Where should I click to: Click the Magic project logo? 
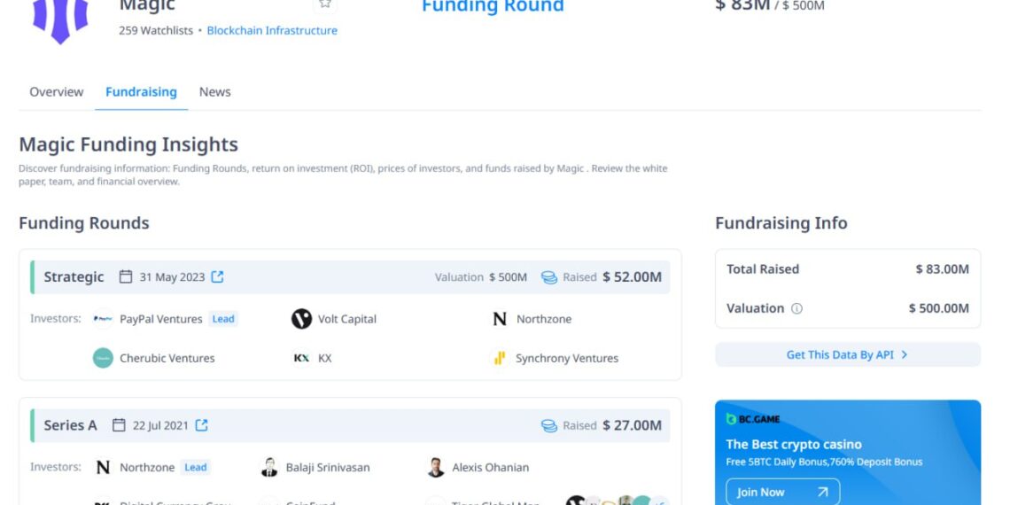60,18
